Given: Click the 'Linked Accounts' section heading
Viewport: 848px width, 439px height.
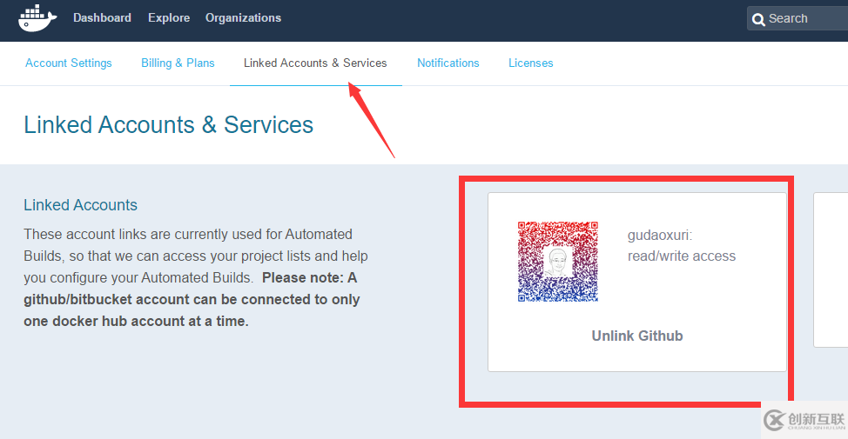Looking at the screenshot, I should coord(81,205).
